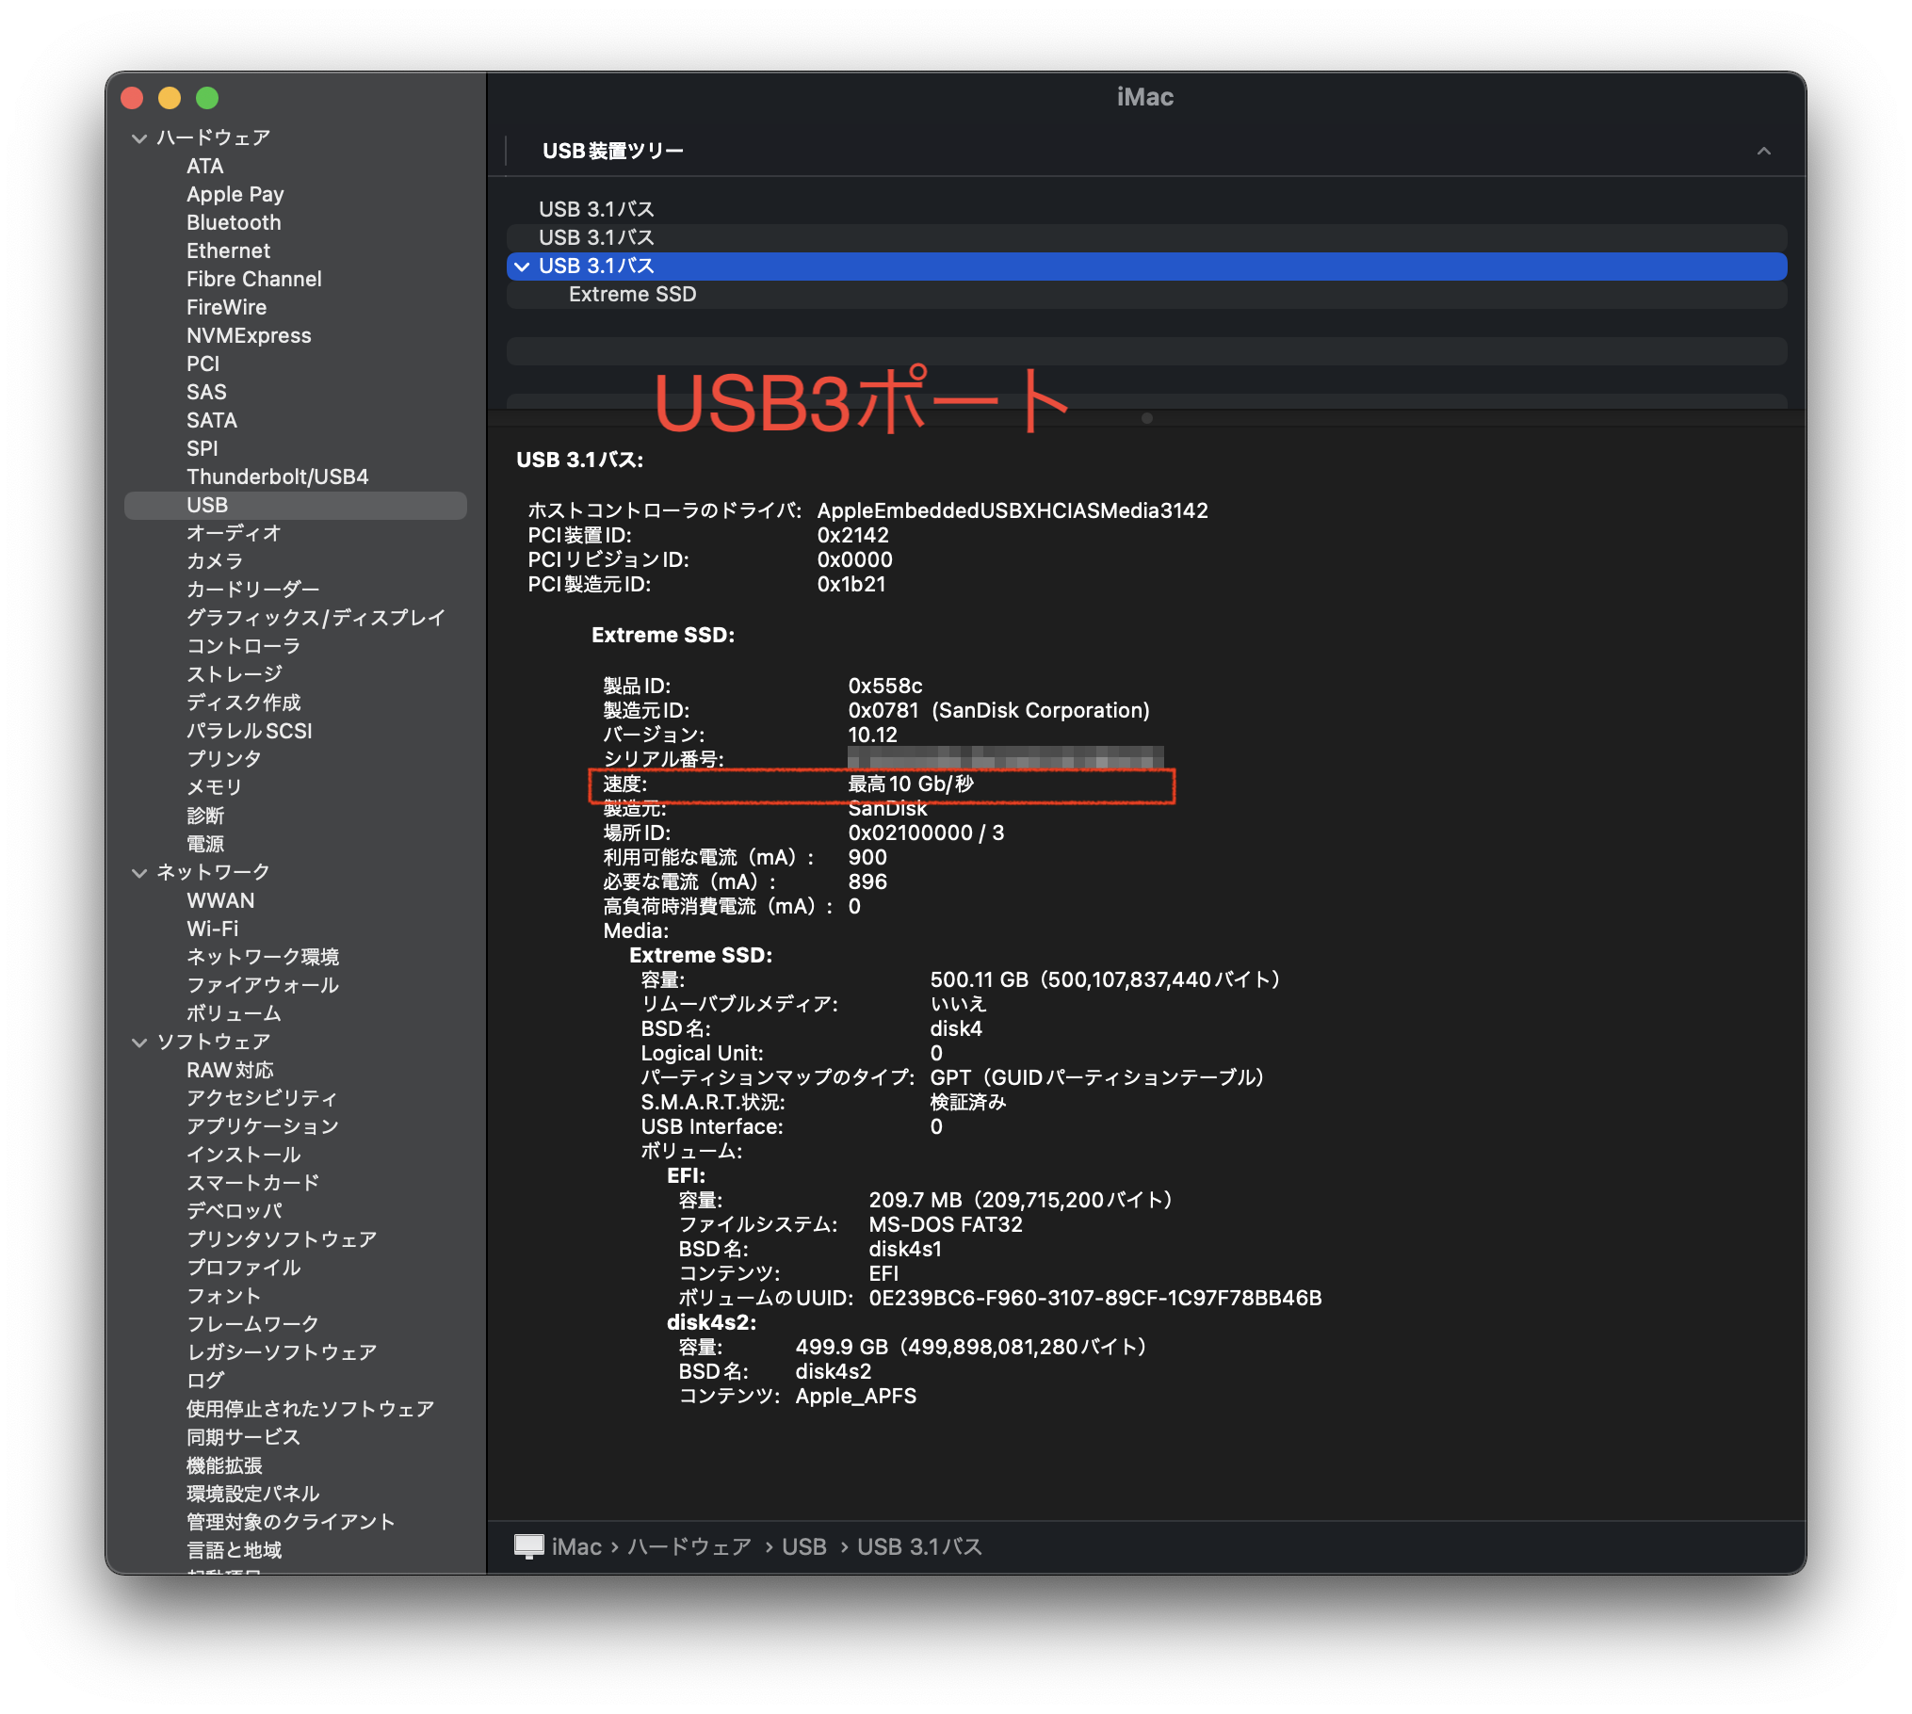Collapse the USB device tree header chevron
This screenshot has height=1714, width=1912.
(x=1763, y=151)
